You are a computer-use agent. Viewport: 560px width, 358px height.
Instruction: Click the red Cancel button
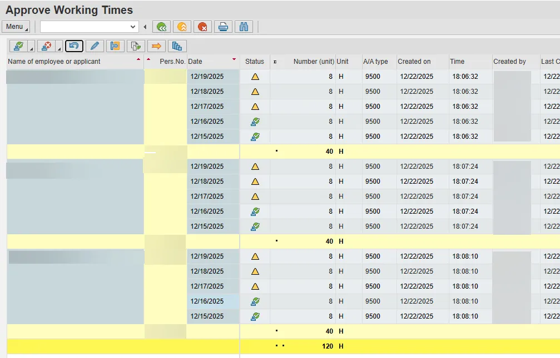pyautogui.click(x=202, y=27)
